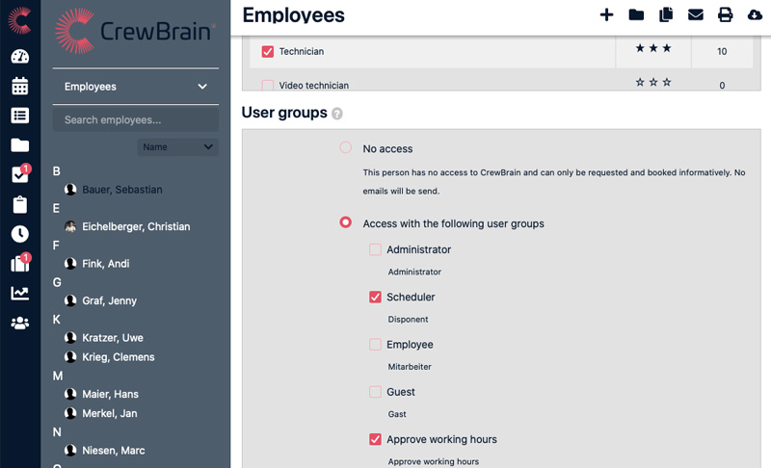Click the help icon beside User groups
771x468 pixels.
point(337,114)
